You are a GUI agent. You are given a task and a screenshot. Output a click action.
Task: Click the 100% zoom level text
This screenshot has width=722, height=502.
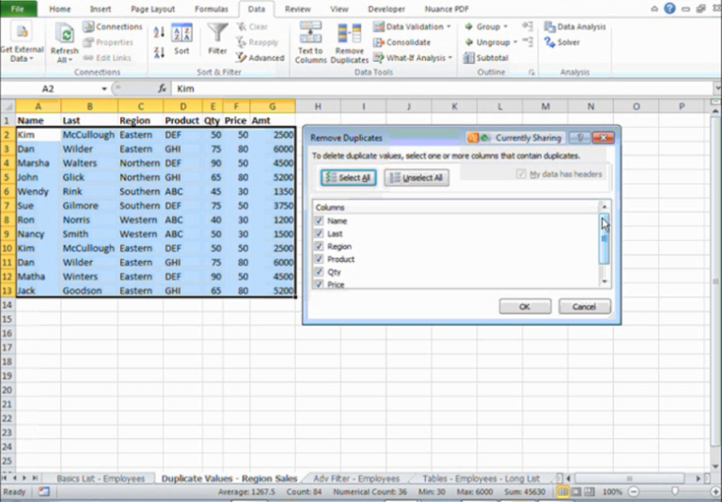[x=612, y=492]
